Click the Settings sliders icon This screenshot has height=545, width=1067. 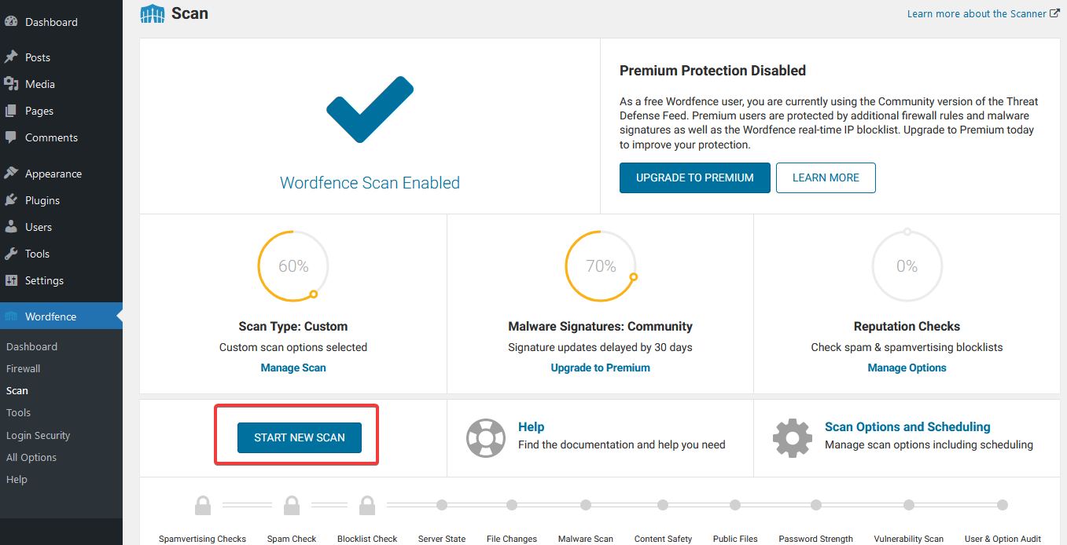pyautogui.click(x=11, y=280)
